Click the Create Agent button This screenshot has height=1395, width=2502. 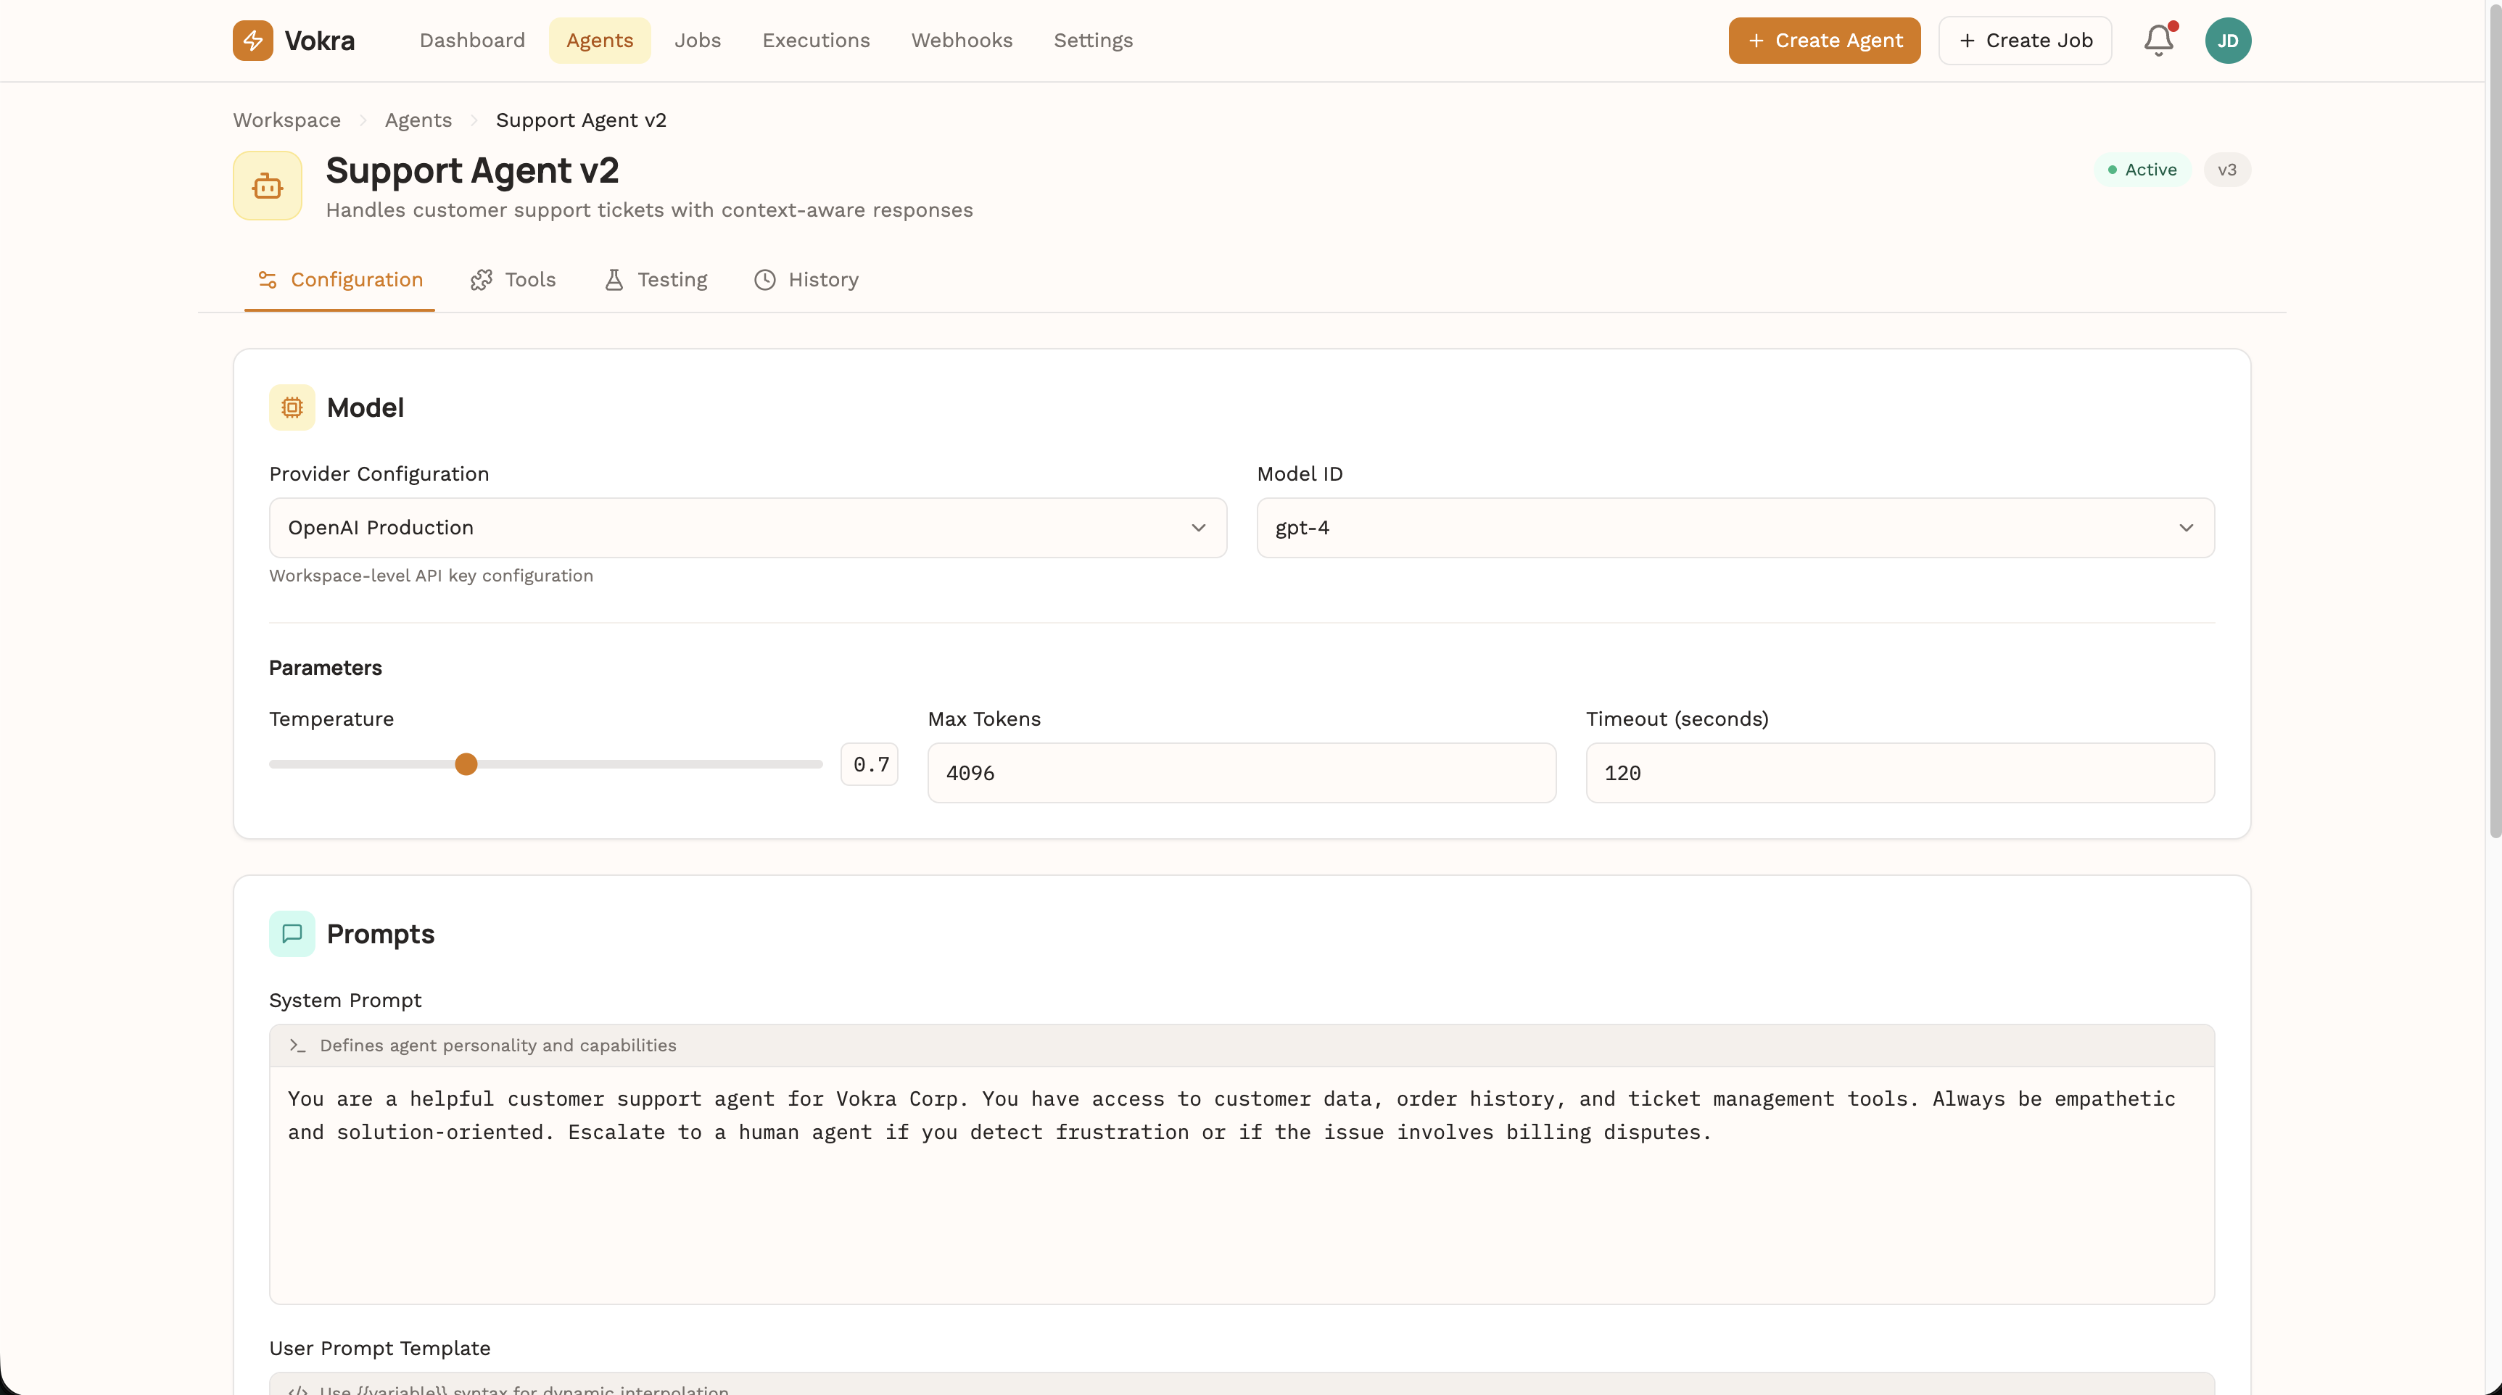pos(1824,41)
